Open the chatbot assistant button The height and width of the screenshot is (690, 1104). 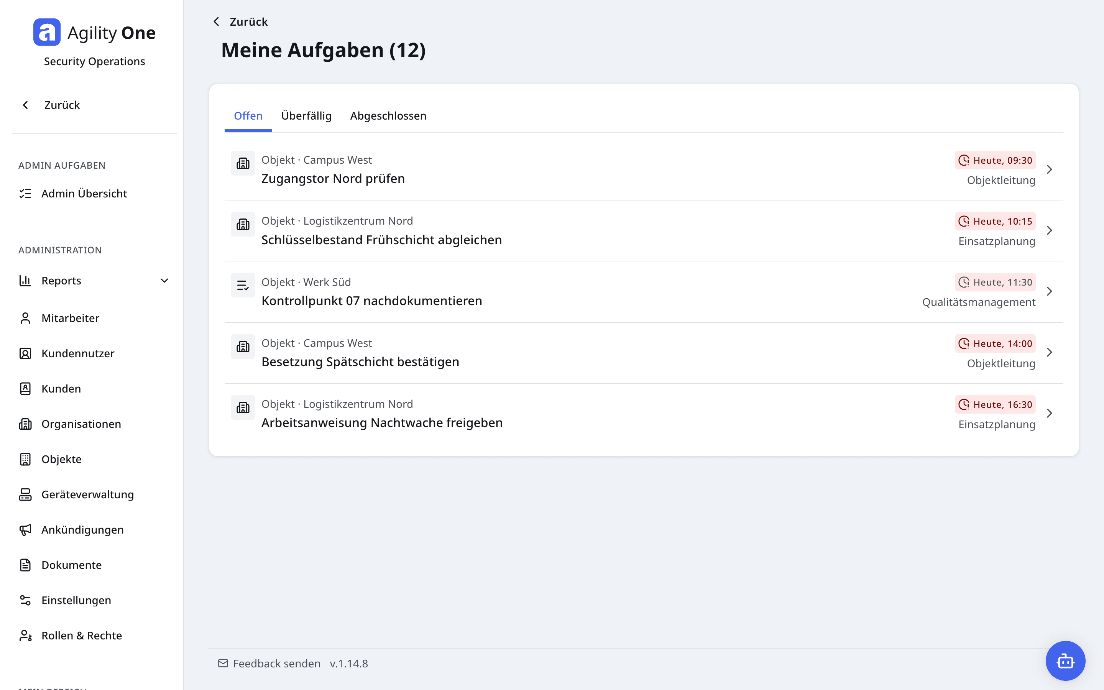(1065, 660)
